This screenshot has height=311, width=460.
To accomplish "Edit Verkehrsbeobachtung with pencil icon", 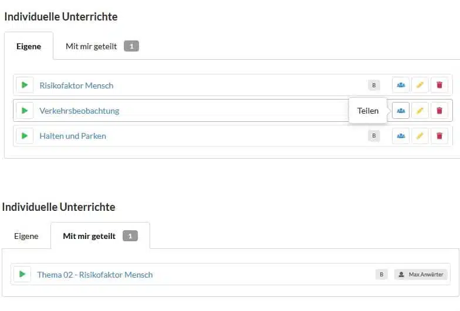I will click(x=420, y=110).
